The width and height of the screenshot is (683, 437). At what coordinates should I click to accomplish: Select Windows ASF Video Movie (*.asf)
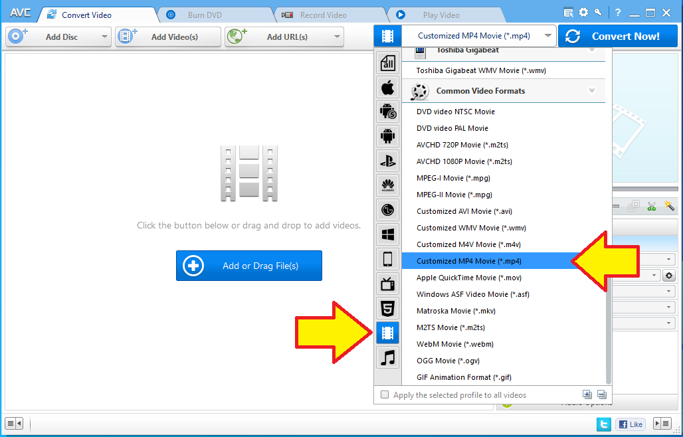coord(503,294)
